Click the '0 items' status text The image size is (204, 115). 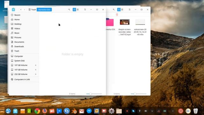click(72, 94)
